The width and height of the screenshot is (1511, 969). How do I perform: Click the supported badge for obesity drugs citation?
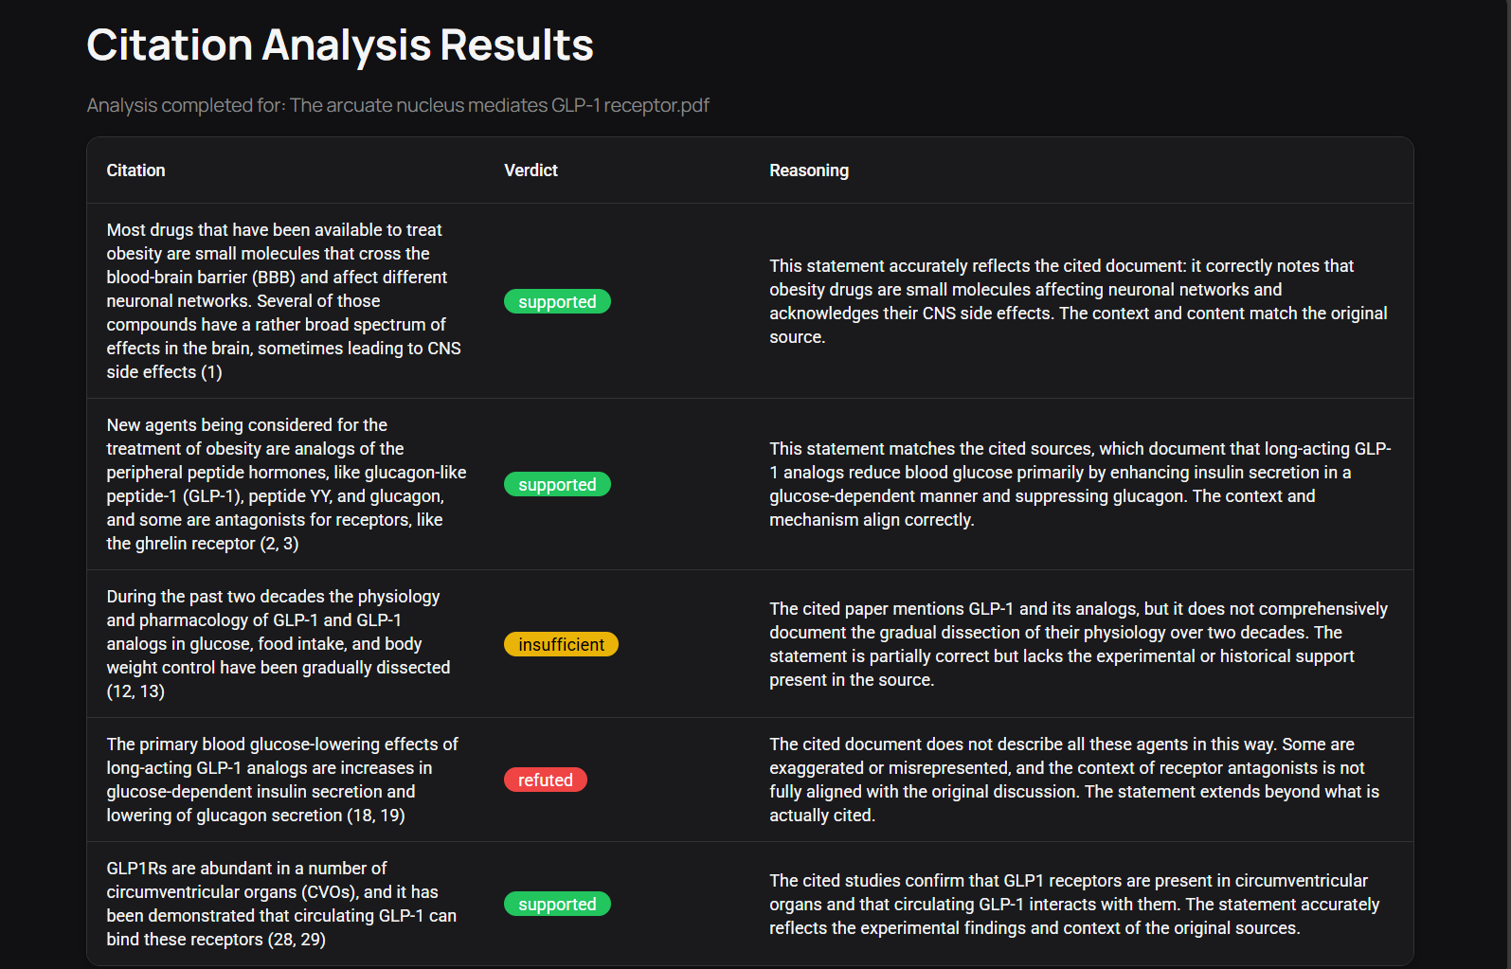coord(557,302)
